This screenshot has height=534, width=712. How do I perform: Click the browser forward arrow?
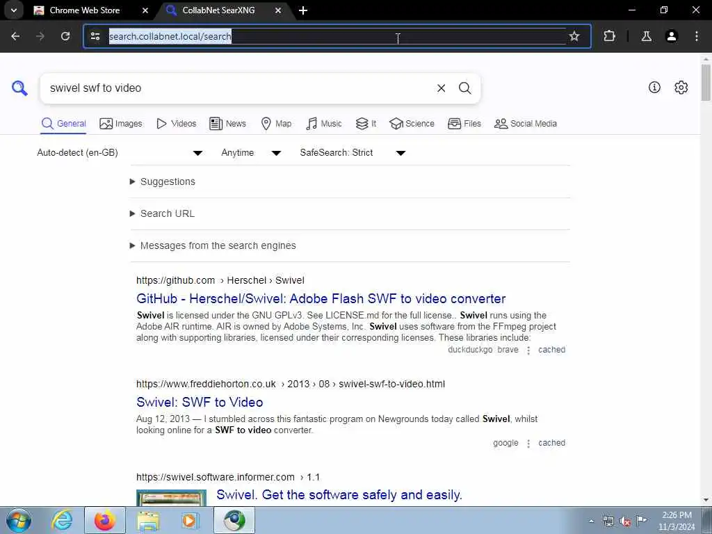click(40, 36)
